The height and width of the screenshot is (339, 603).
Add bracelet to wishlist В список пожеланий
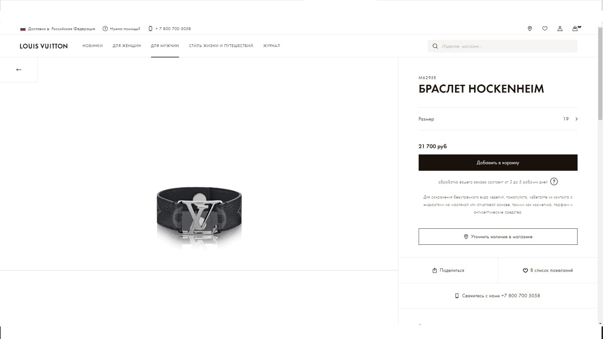tap(548, 270)
